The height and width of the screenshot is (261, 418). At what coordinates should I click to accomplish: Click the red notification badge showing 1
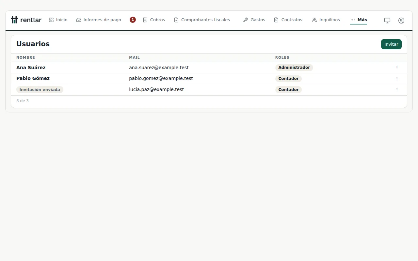[133, 20]
